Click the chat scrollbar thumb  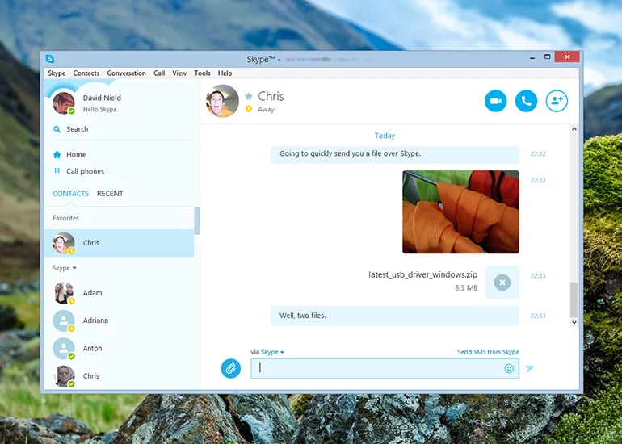coord(574,299)
